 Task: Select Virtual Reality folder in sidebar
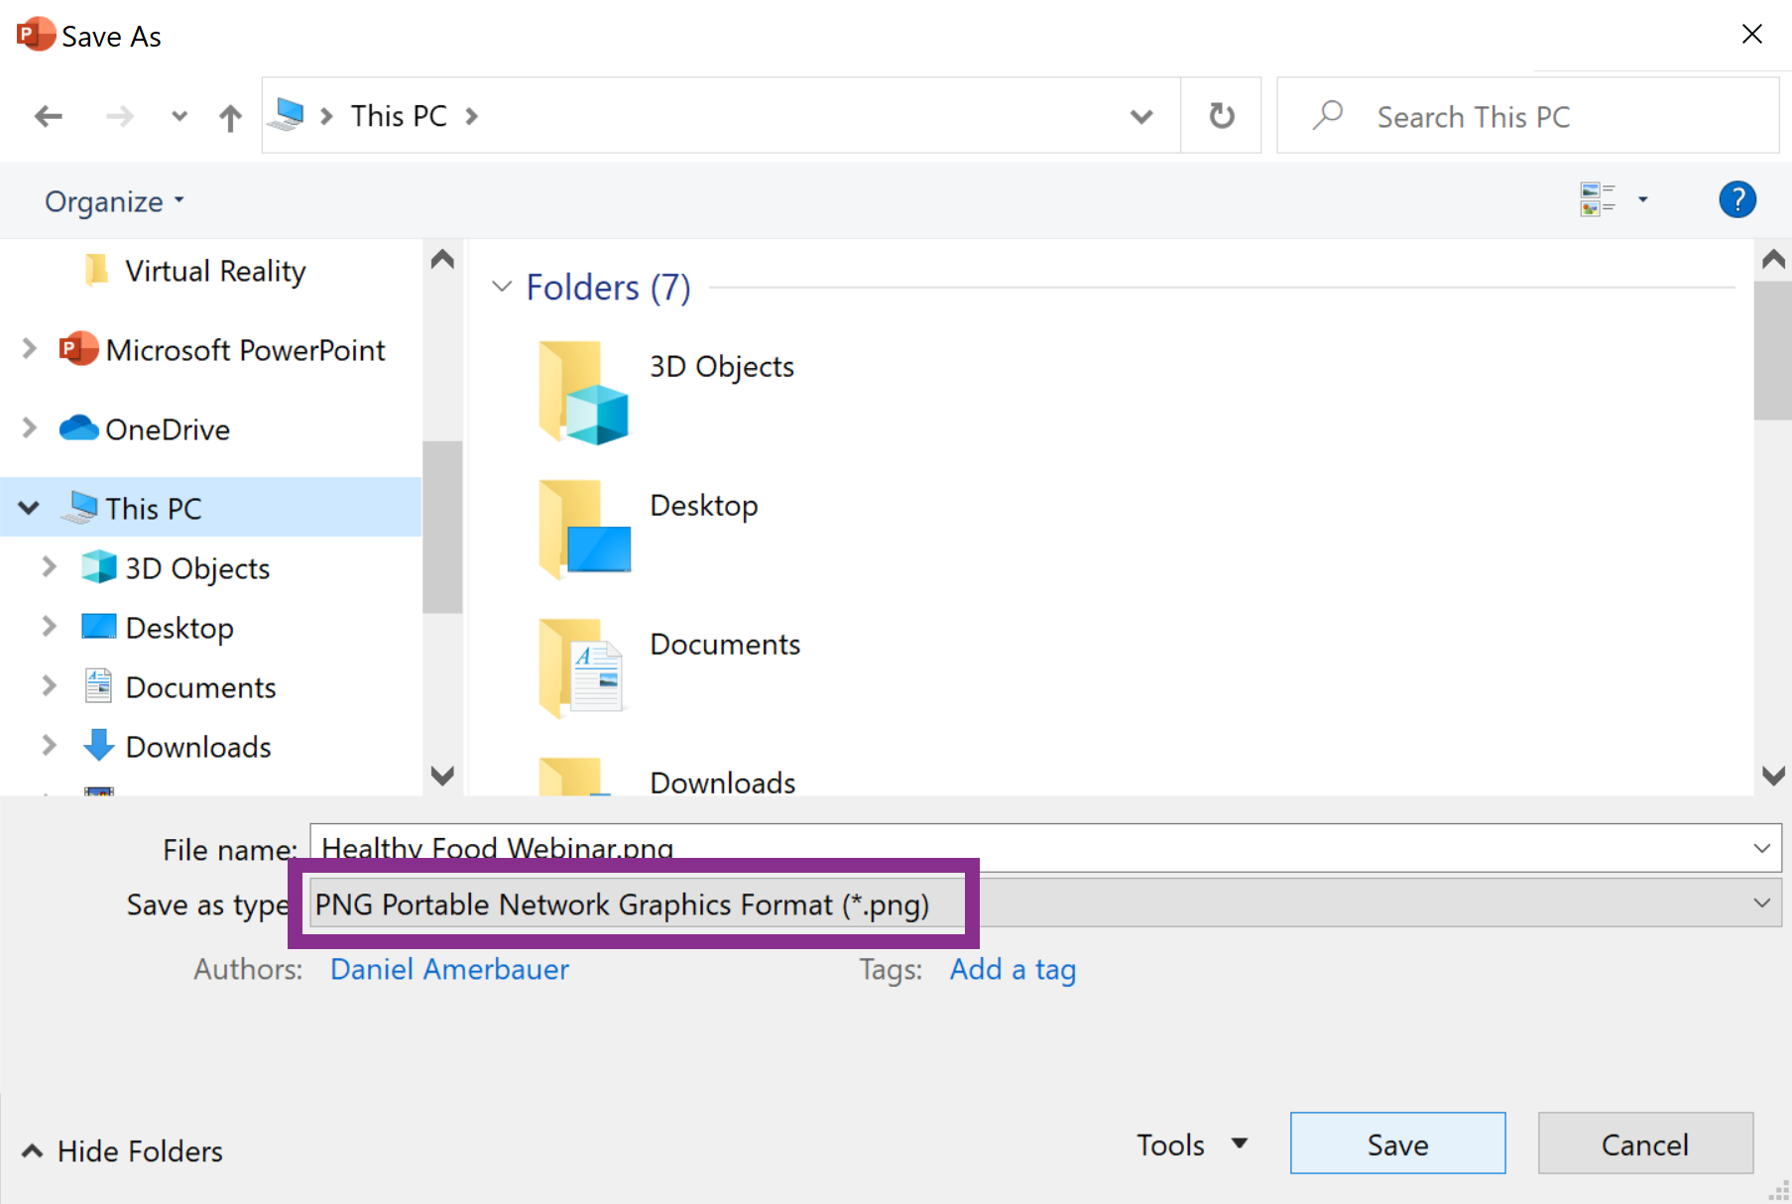(x=214, y=271)
